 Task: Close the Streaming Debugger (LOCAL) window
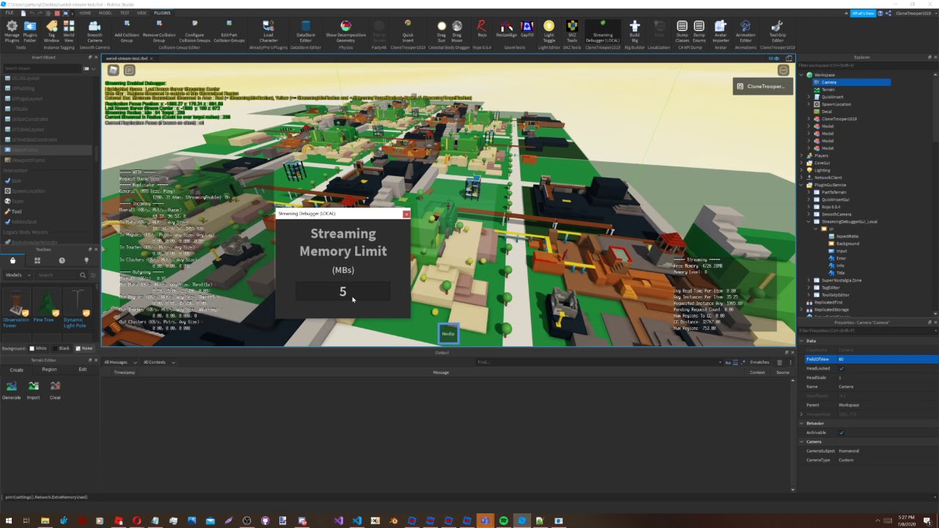(x=406, y=214)
